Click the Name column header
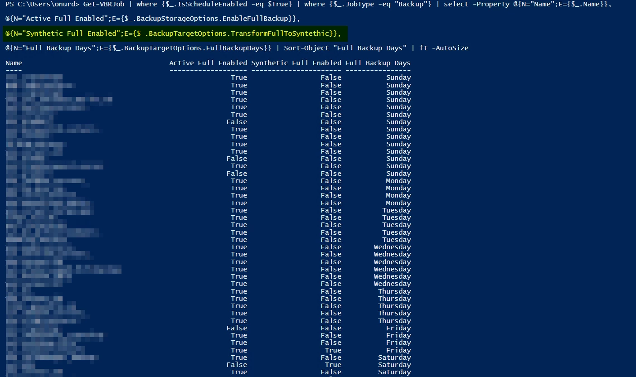Viewport: 636px width, 377px height. pyautogui.click(x=14, y=63)
